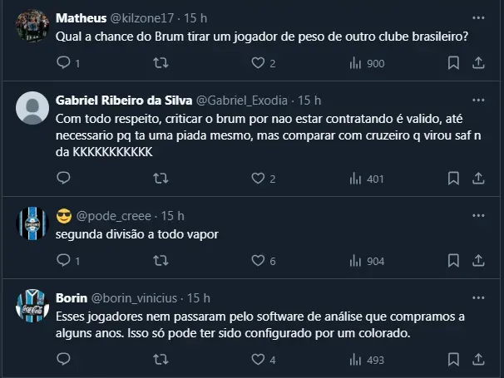
Task: Reply to Gabriel Ribeiro da Silva's tweet
Action: (63, 178)
